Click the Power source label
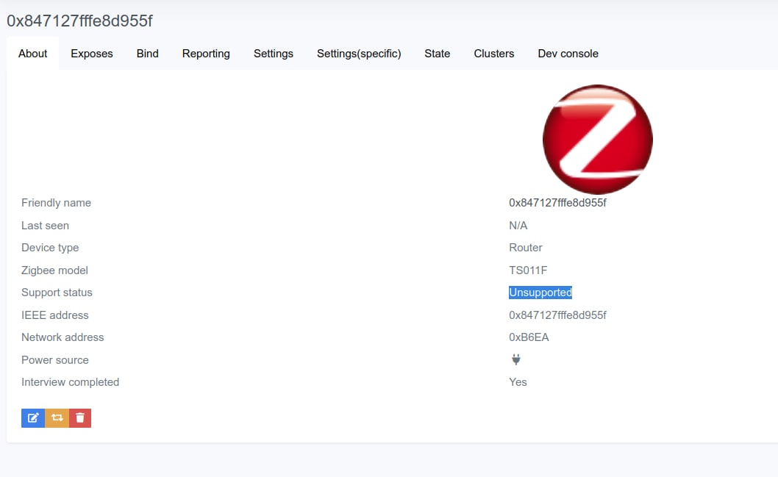The width and height of the screenshot is (778, 477). click(55, 360)
